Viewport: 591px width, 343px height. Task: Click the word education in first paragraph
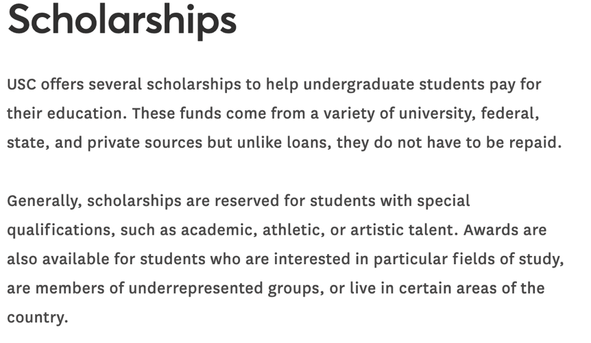pyautogui.click(x=86, y=114)
